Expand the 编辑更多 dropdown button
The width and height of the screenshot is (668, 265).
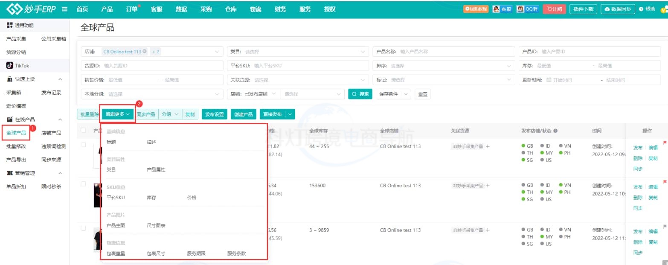[117, 114]
